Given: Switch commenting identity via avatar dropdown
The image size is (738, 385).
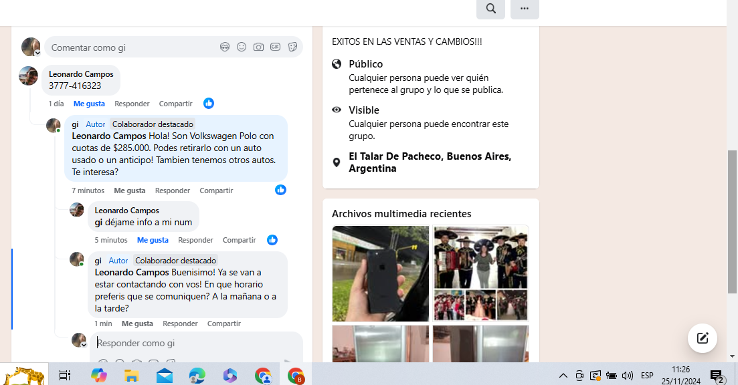Looking at the screenshot, I should click(x=37, y=53).
